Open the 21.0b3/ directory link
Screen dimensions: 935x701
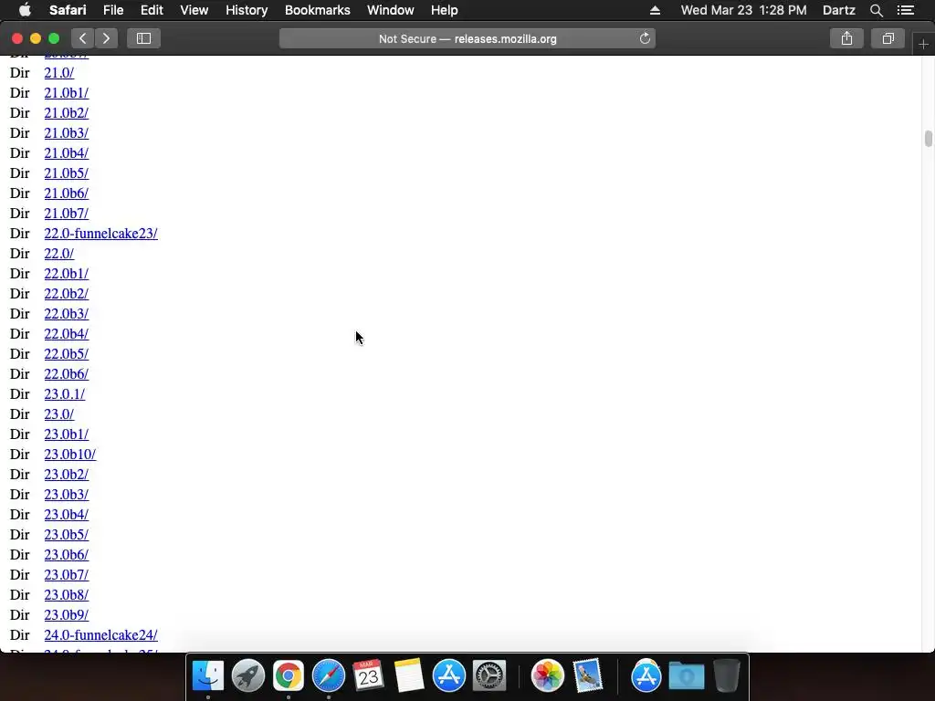click(x=66, y=133)
